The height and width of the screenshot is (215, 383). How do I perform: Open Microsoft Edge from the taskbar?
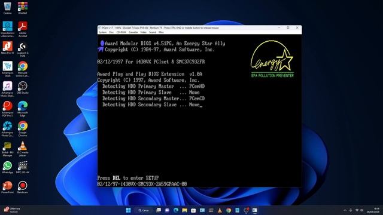coord(176,210)
